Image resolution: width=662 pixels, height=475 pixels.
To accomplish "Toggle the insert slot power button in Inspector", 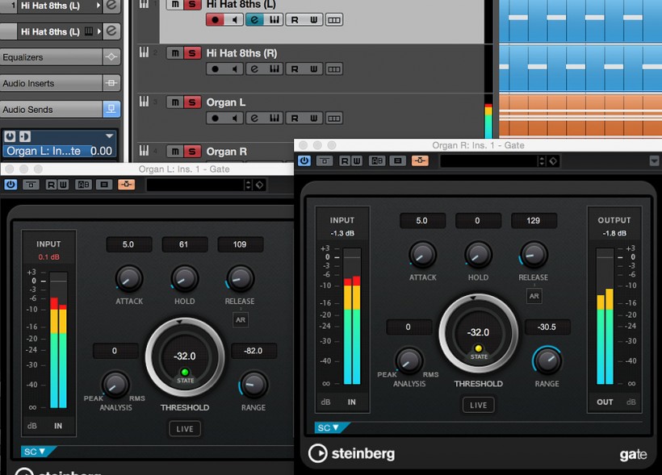I will 10,136.
